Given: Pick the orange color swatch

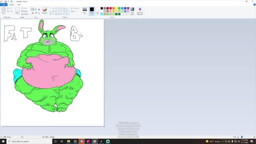Looking at the screenshot, I should tap(114, 8).
